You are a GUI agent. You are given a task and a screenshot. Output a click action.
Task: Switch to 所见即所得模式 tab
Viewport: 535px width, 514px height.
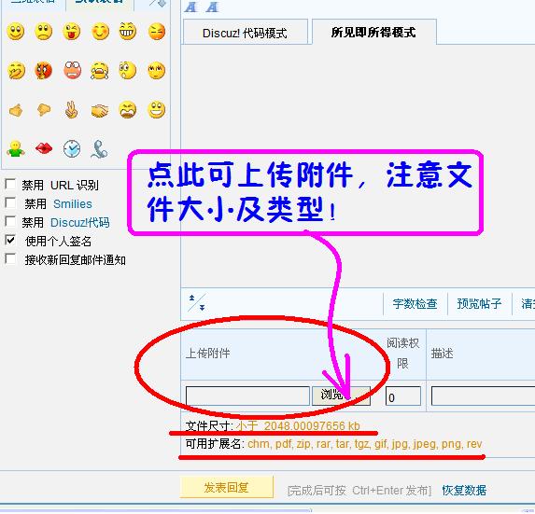point(374,32)
